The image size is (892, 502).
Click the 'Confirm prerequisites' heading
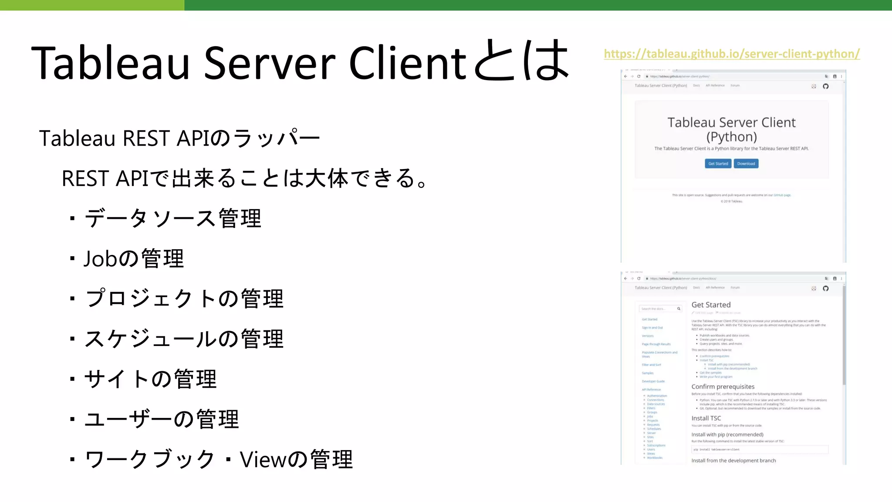coord(723,387)
